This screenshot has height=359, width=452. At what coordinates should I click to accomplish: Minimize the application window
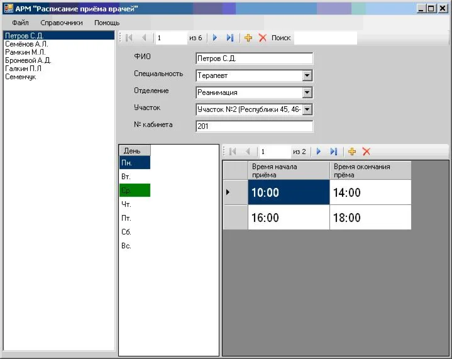(421, 9)
